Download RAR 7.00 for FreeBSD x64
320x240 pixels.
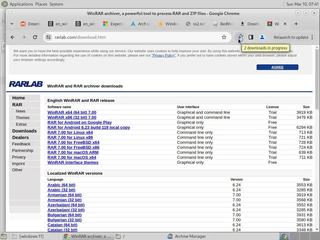pos(73,142)
